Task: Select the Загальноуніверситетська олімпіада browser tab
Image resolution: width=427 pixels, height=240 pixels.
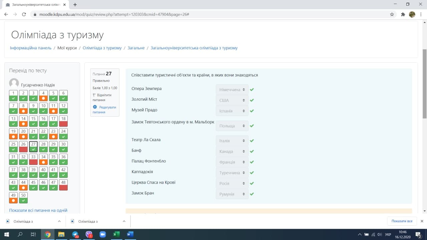Action: click(35, 5)
